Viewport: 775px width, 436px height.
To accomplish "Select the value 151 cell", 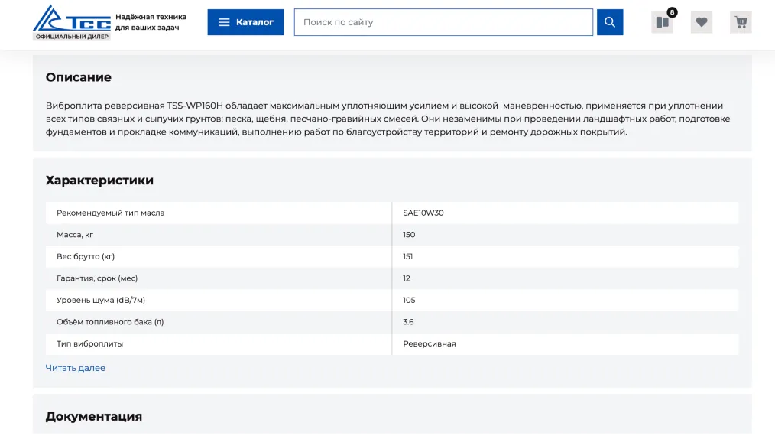I will [x=566, y=256].
